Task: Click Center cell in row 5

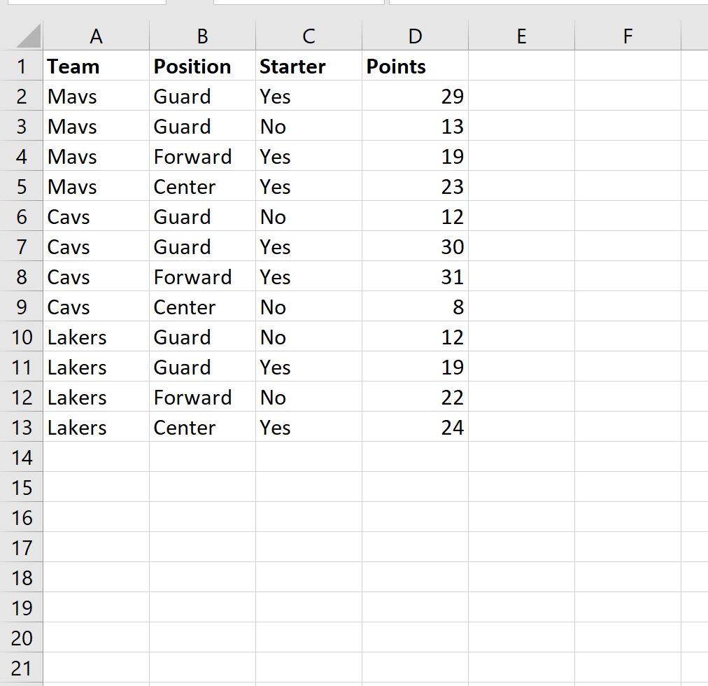Action: (202, 186)
